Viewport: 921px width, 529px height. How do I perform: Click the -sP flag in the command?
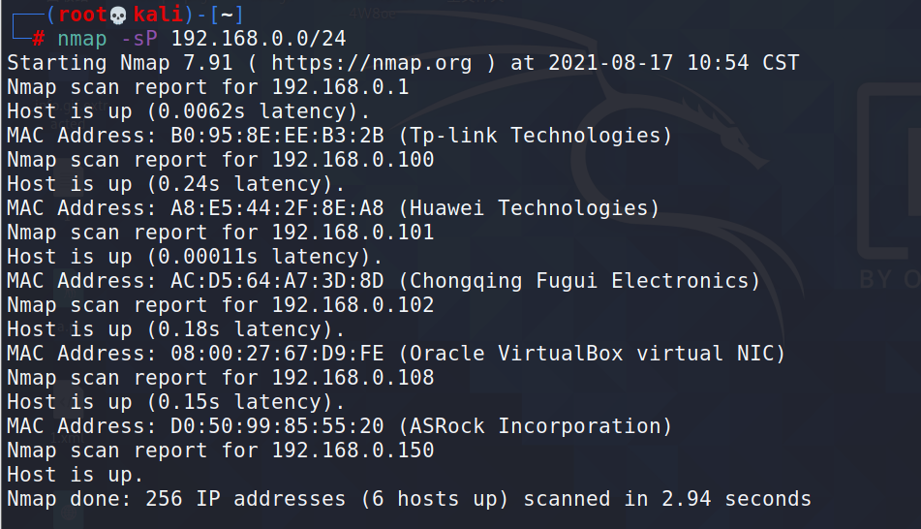(x=138, y=39)
